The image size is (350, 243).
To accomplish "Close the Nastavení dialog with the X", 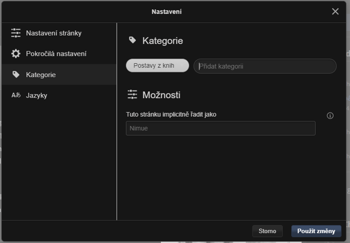I will 335,11.
